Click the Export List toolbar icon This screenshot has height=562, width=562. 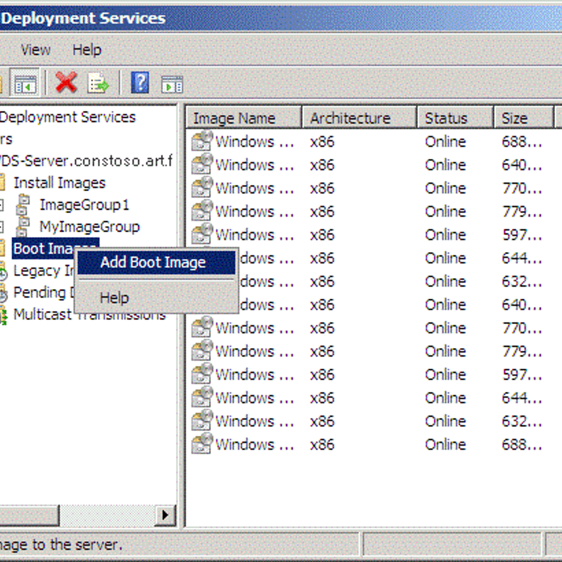pos(98,84)
